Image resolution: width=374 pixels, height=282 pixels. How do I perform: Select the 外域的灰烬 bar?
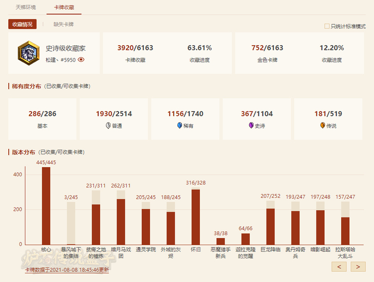(x=171, y=223)
